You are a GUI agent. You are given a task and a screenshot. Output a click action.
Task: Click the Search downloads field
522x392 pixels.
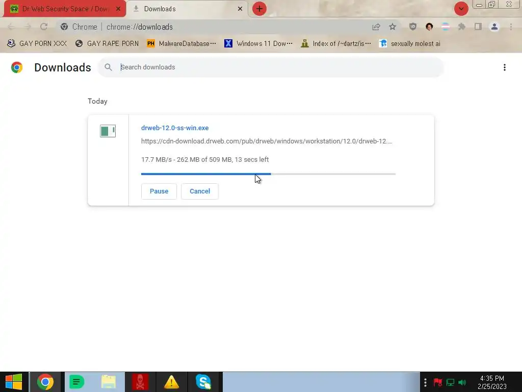[270, 67]
